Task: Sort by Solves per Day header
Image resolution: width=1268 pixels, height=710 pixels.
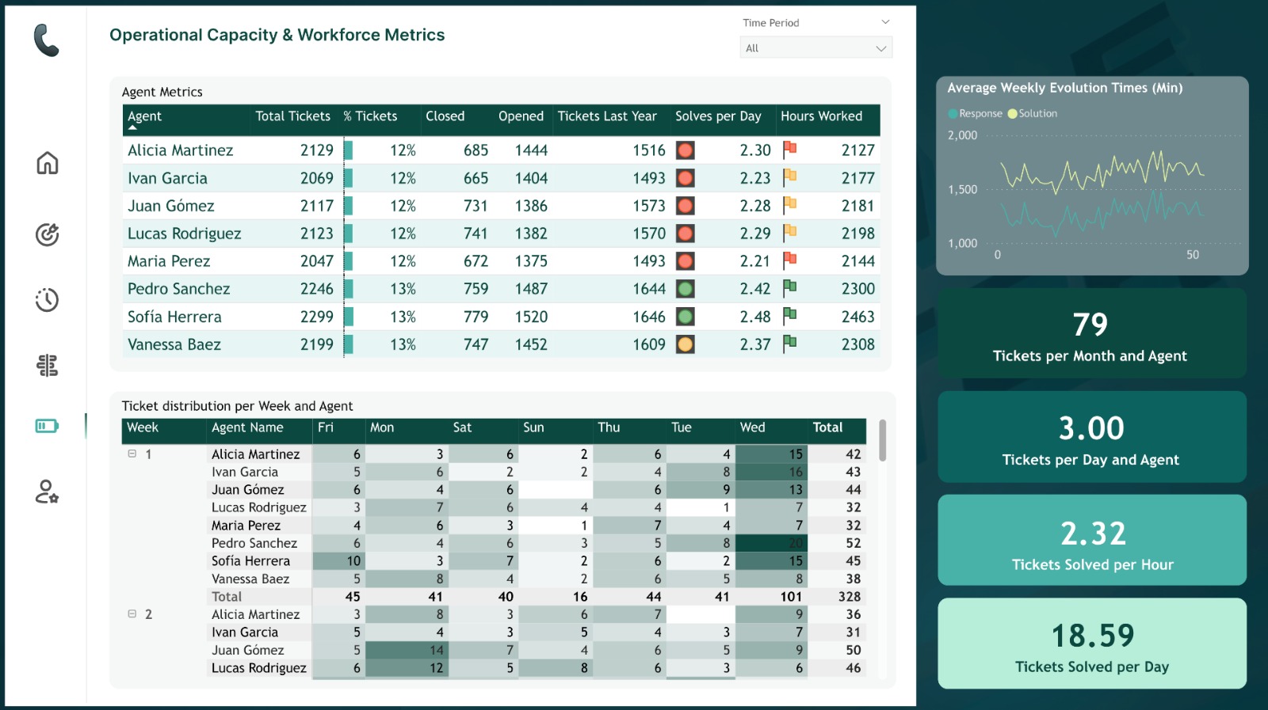Action: coord(718,116)
